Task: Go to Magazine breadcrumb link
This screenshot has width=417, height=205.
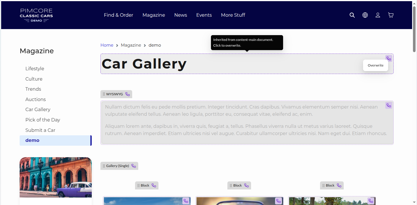Action: [131, 45]
